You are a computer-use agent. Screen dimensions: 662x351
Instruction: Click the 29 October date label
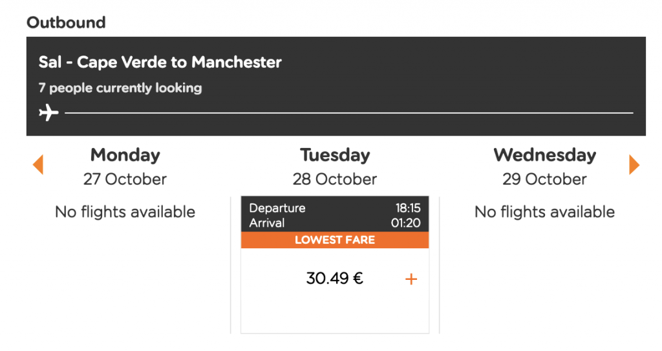click(544, 179)
